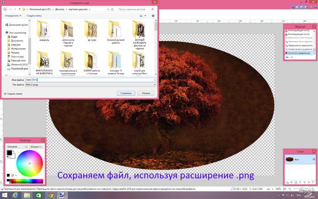
Task: Open help icon in Save dialog toolbar
Action: (153, 15)
